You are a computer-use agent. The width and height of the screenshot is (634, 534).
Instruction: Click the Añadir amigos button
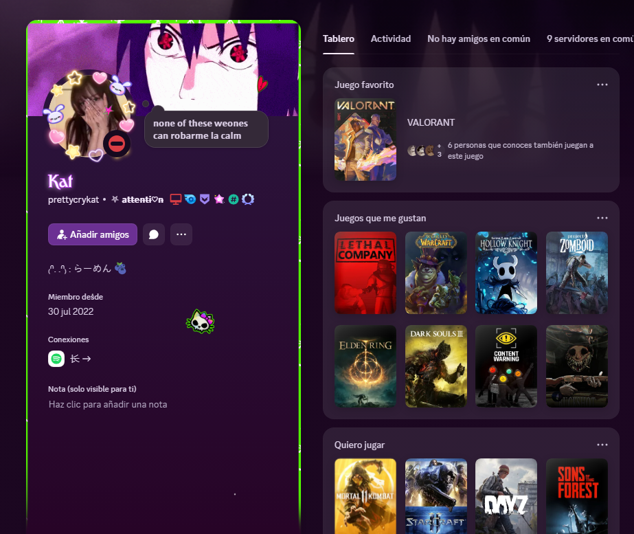coord(93,234)
